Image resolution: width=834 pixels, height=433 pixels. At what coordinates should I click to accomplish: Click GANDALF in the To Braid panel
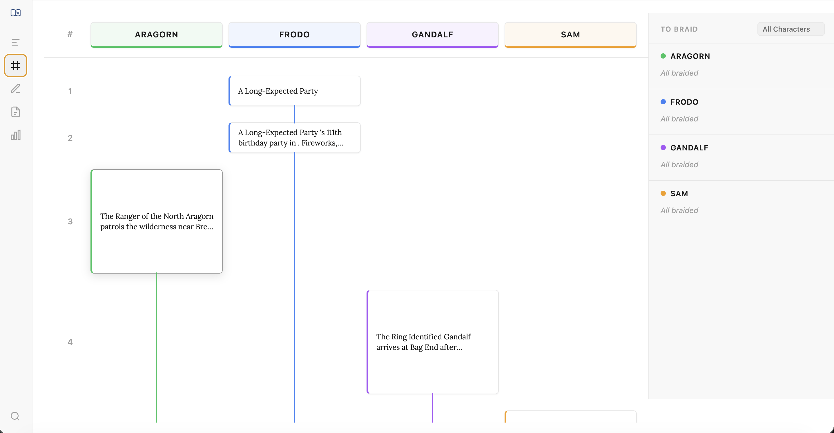tap(689, 148)
